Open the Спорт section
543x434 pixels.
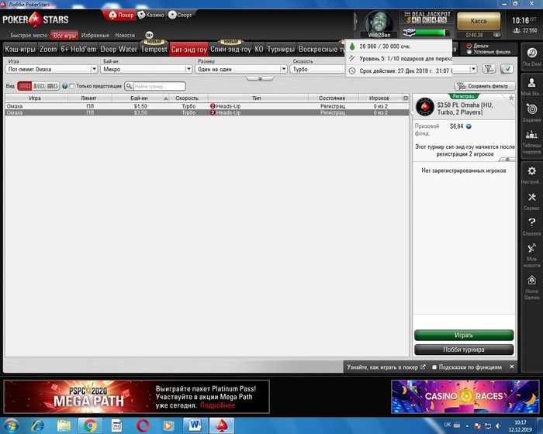pos(181,15)
